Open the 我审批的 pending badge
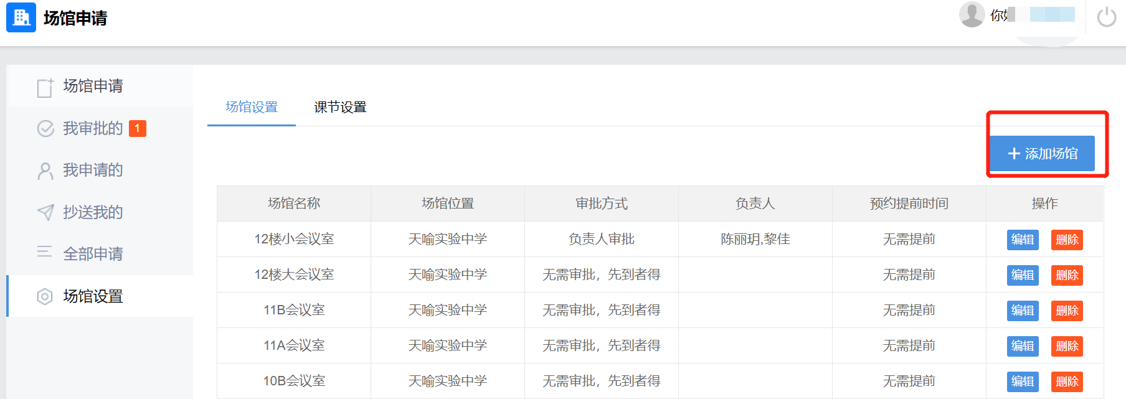 [138, 128]
